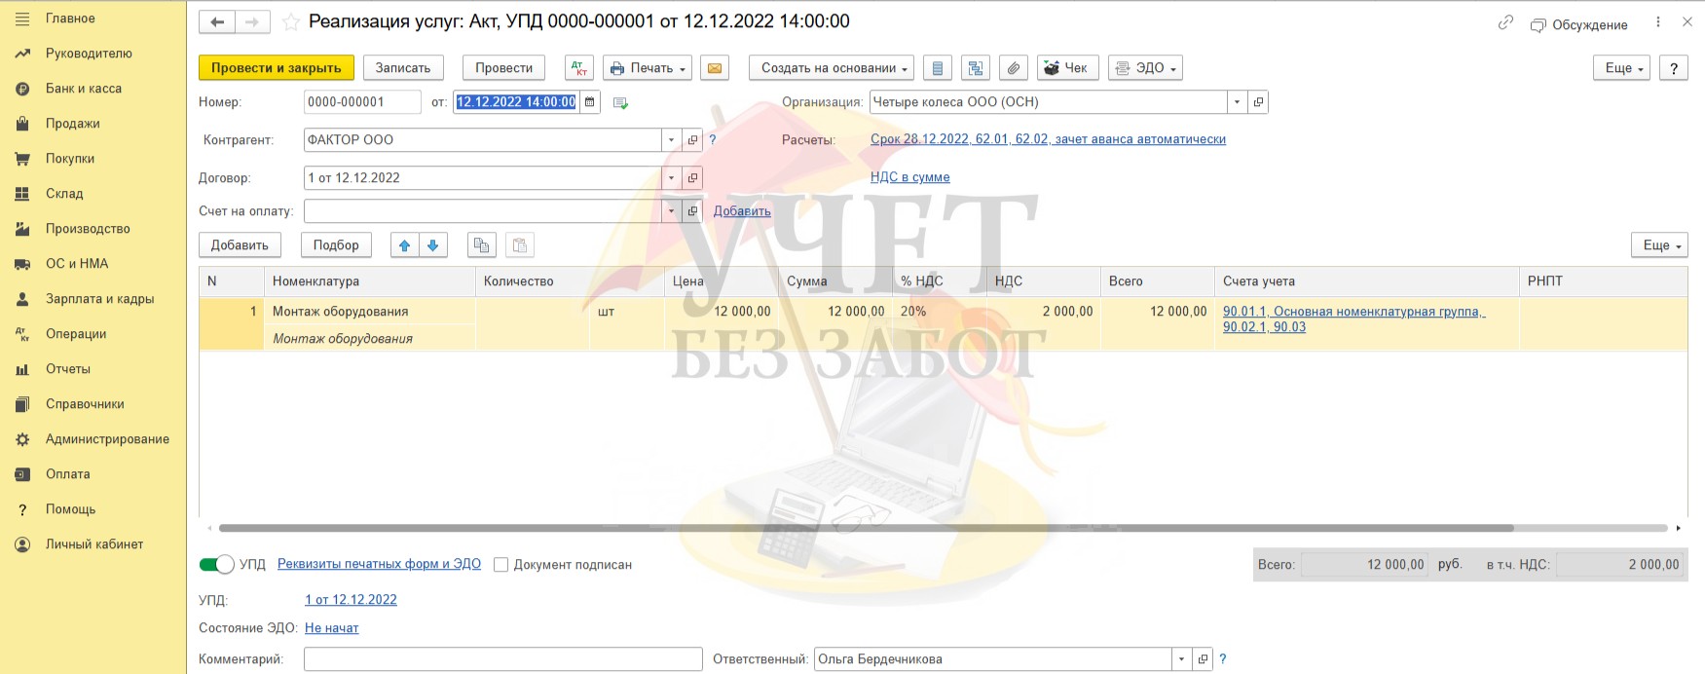
Task: Toggle the УПД switch off
Action: [216, 565]
